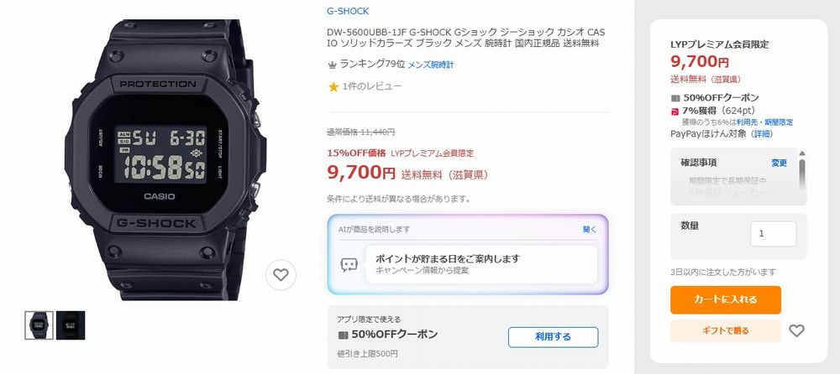
Task: Click the sidebar 50%OFF coupon ticket icon
Action: click(675, 98)
